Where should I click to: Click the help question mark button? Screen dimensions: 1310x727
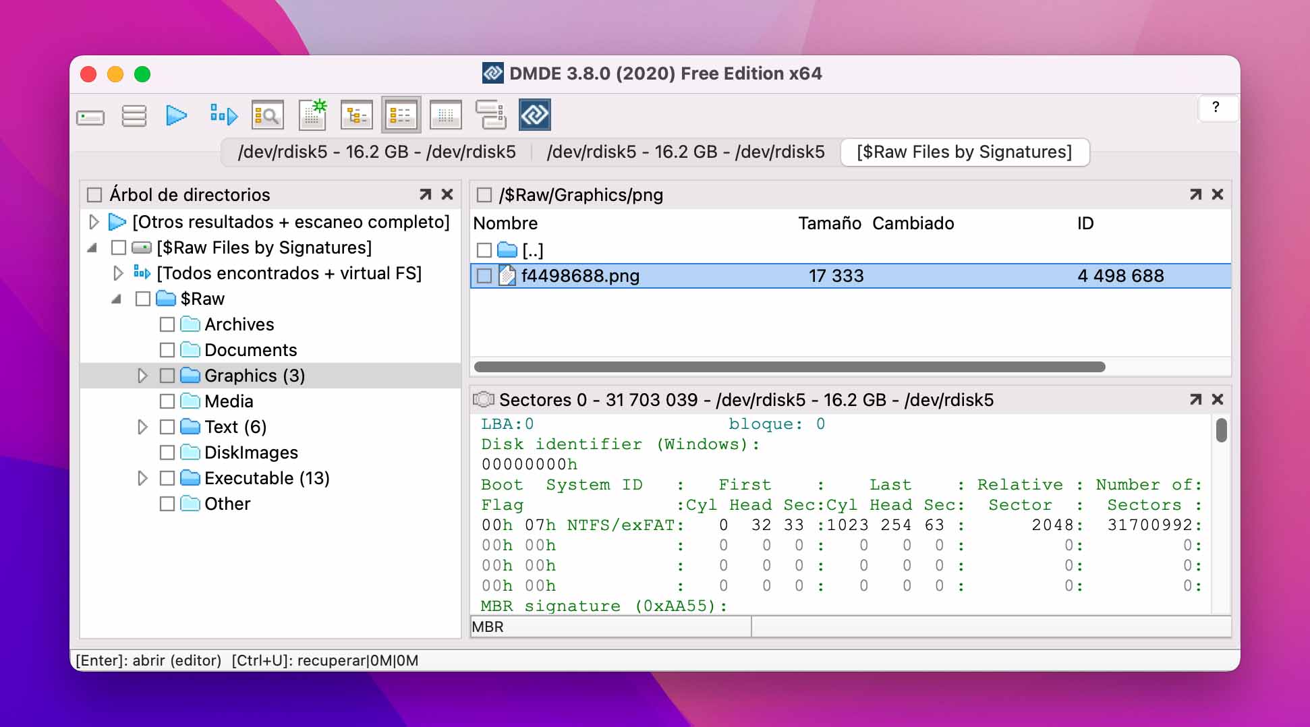click(1217, 109)
